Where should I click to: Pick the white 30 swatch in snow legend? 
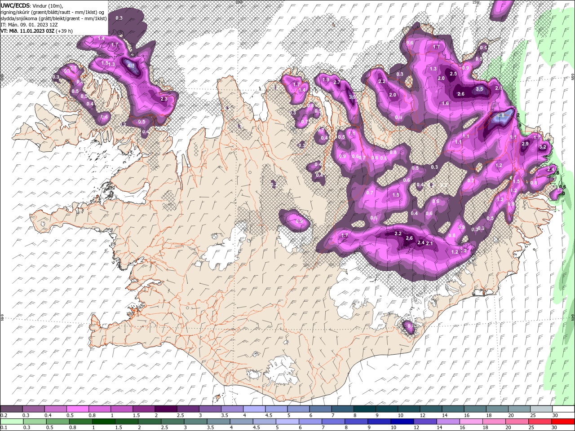click(x=563, y=409)
